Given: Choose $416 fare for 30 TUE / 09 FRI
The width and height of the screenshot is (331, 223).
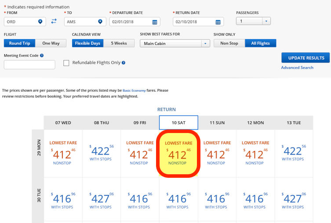Looking at the screenshot, I should click(x=140, y=199).
